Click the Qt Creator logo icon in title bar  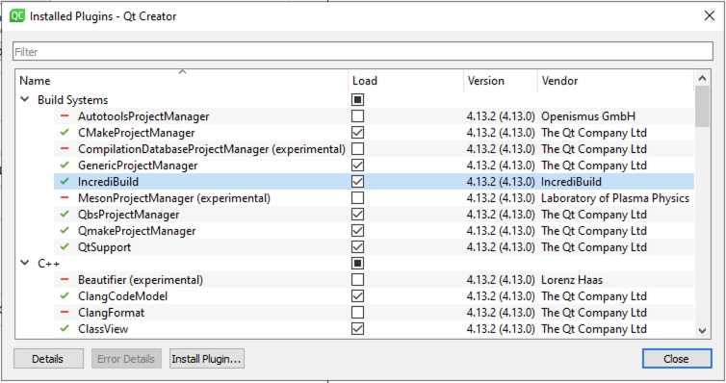click(x=17, y=16)
